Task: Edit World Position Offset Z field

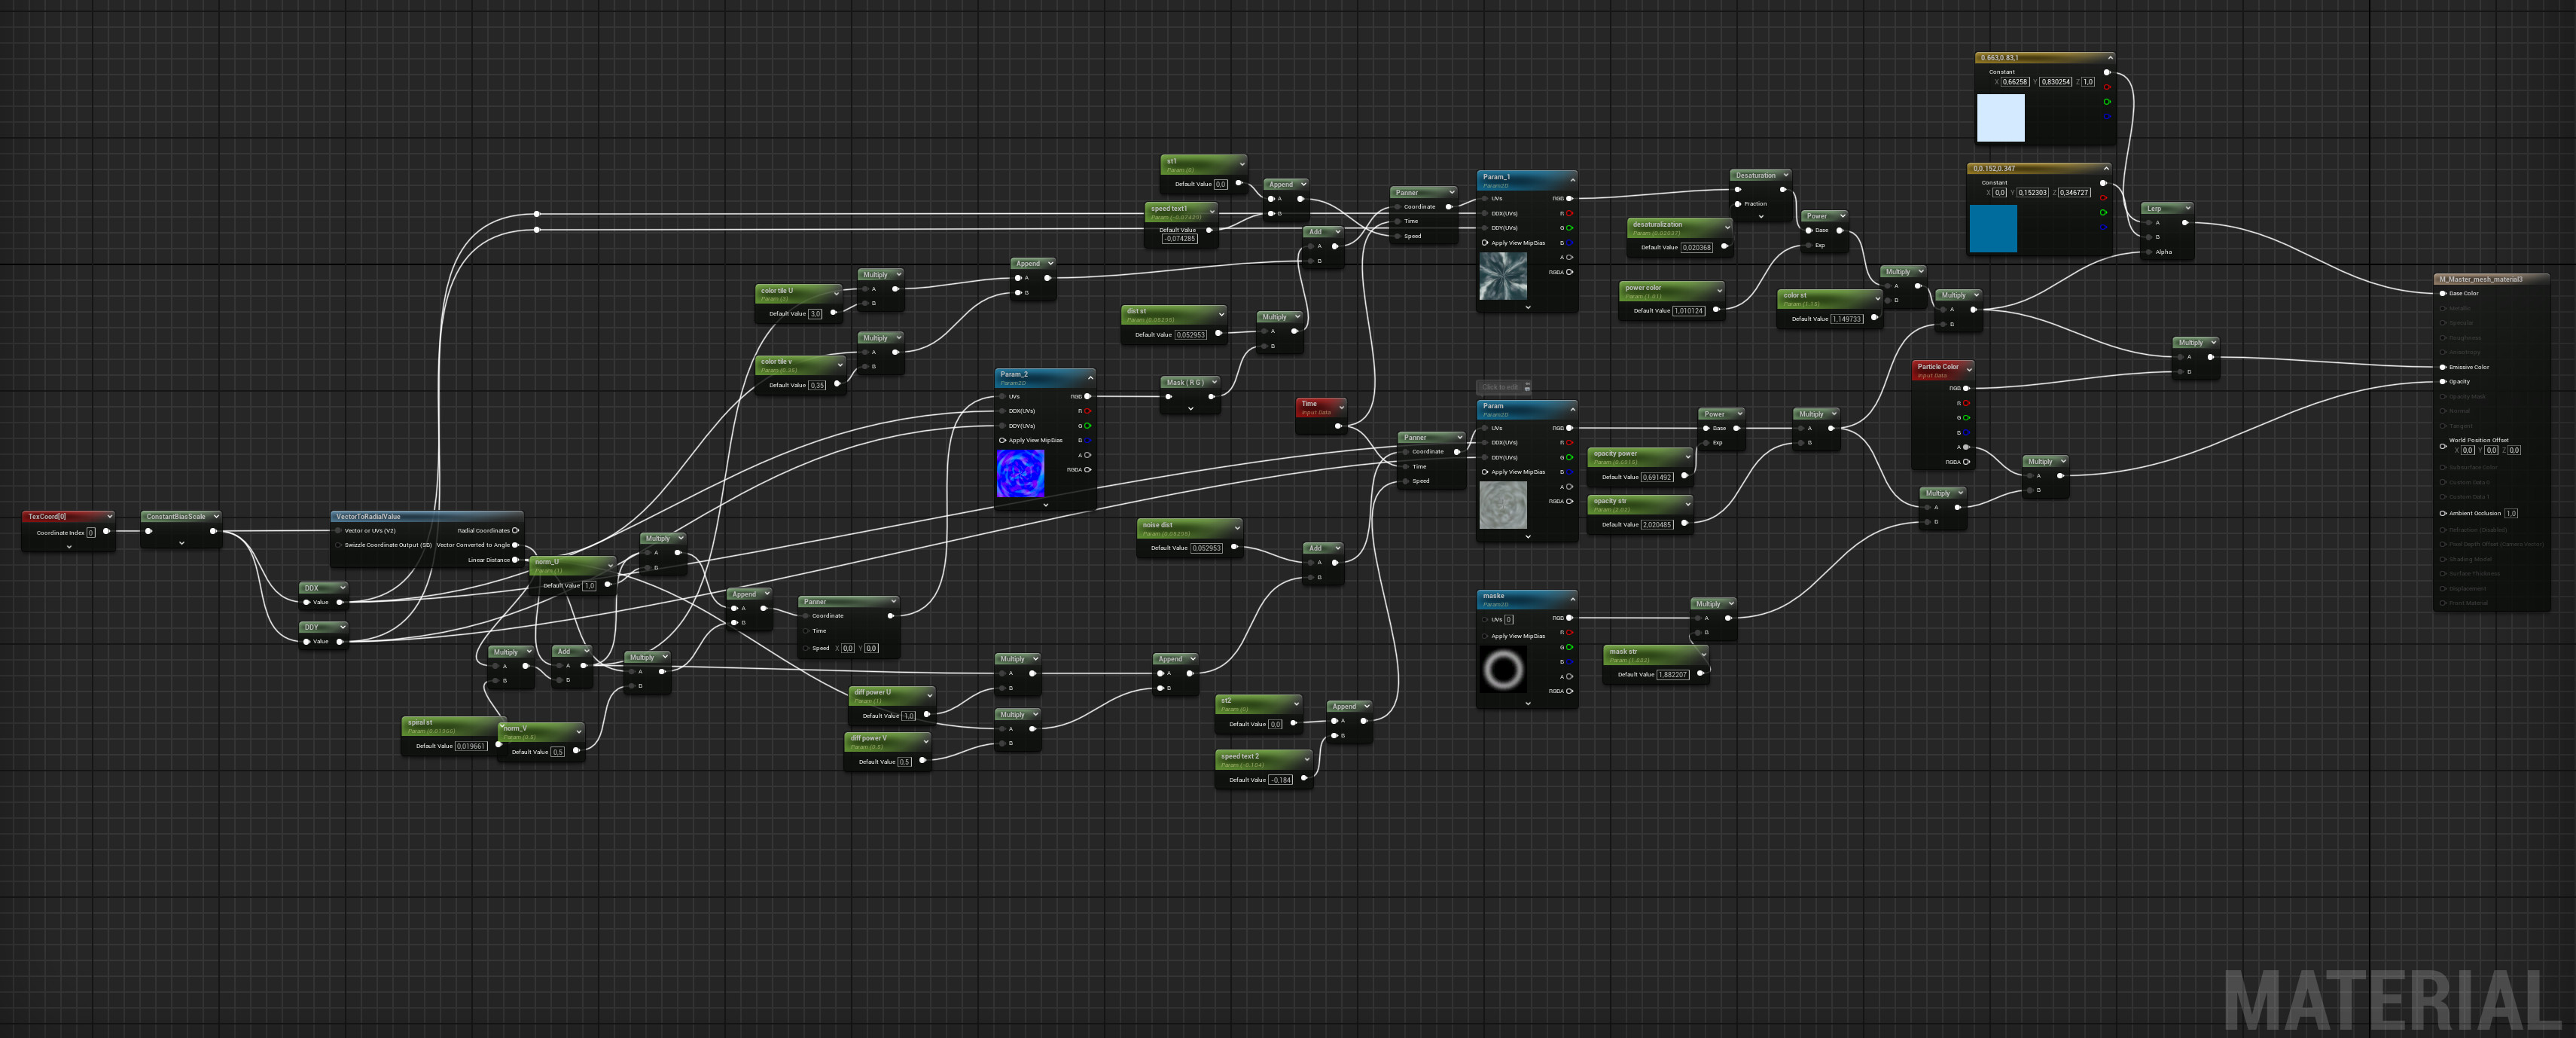Action: 2514,450
